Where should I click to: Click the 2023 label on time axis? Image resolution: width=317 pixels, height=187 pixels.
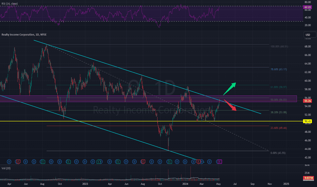pos(85,184)
